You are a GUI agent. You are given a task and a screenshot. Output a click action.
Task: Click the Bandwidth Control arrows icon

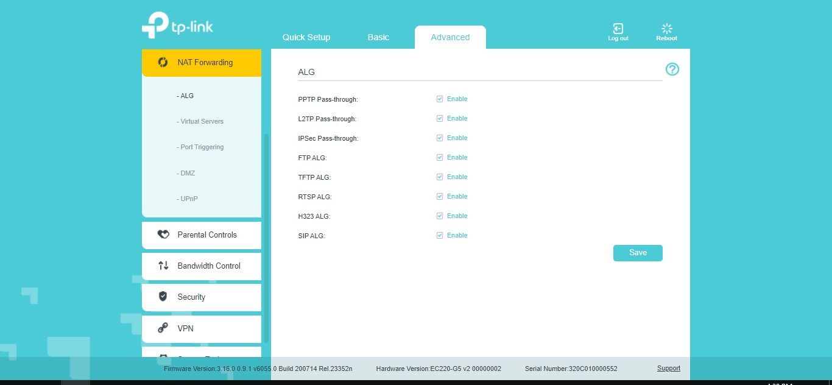[x=163, y=266]
